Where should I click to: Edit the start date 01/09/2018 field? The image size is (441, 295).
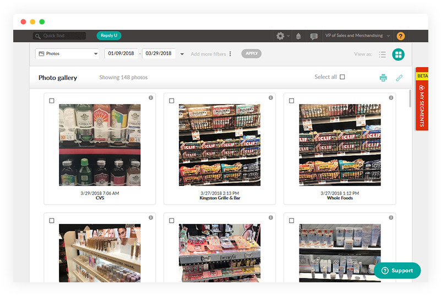point(121,53)
